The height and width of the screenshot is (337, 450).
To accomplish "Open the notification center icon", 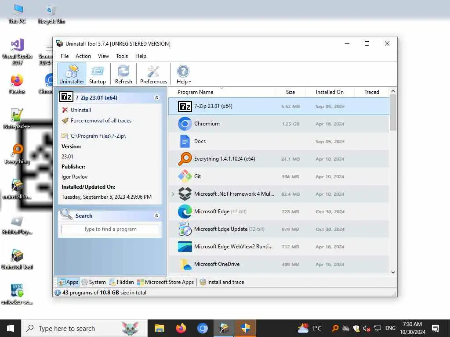I will pyautogui.click(x=435, y=328).
